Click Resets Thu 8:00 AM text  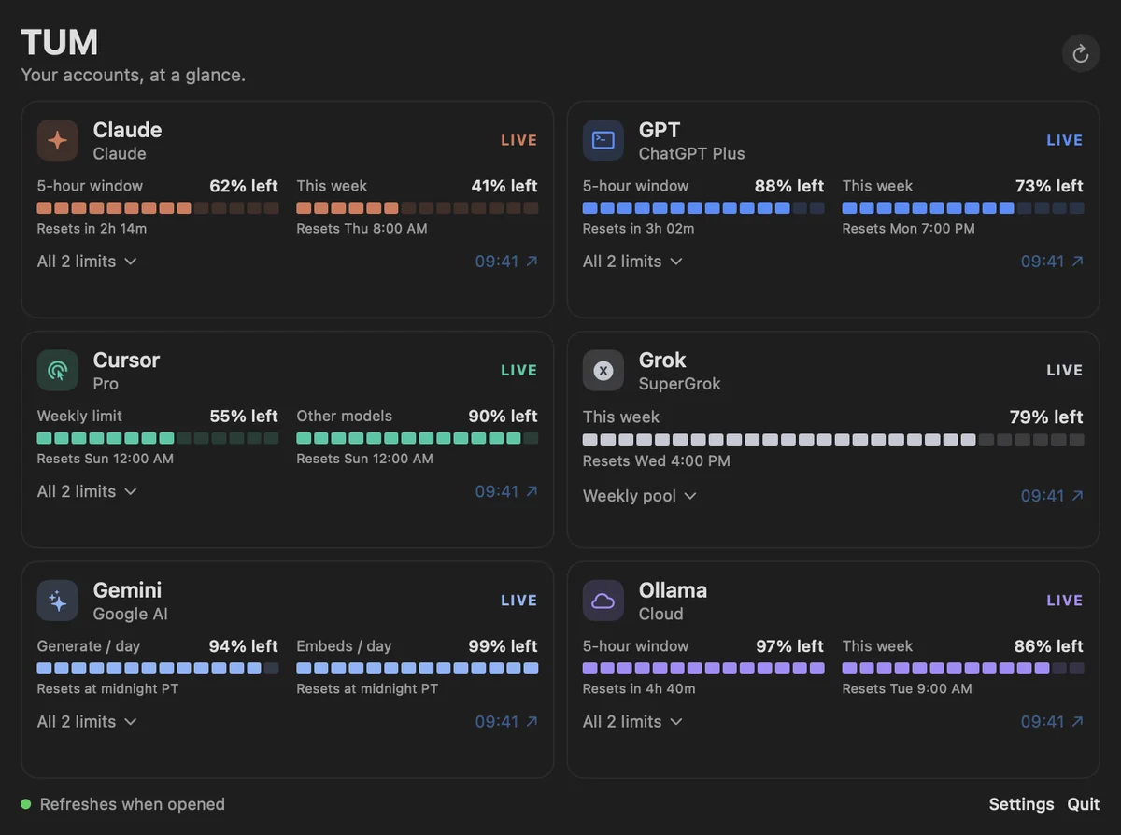pyautogui.click(x=362, y=228)
